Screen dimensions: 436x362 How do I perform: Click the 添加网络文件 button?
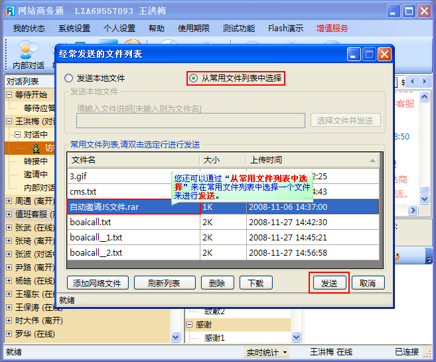pyautogui.click(x=97, y=283)
